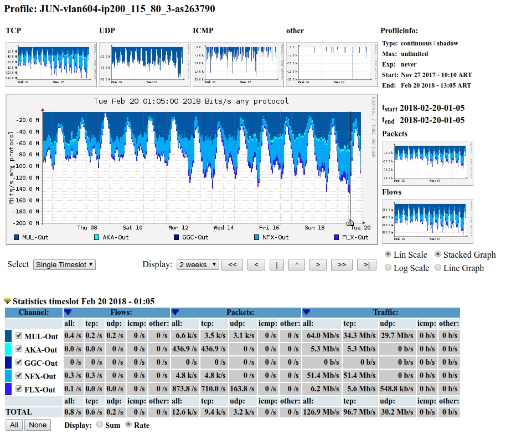Open the 2 weeks display dropdown
The height and width of the screenshot is (439, 506).
point(198,265)
